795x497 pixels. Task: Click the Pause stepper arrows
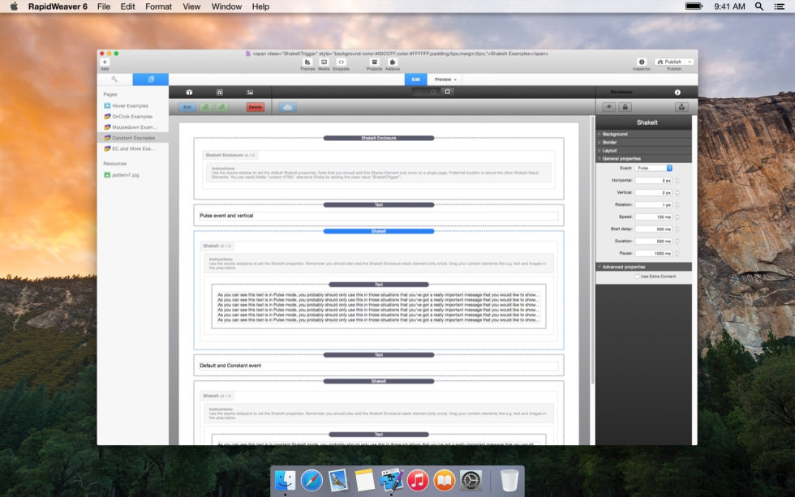tap(677, 253)
